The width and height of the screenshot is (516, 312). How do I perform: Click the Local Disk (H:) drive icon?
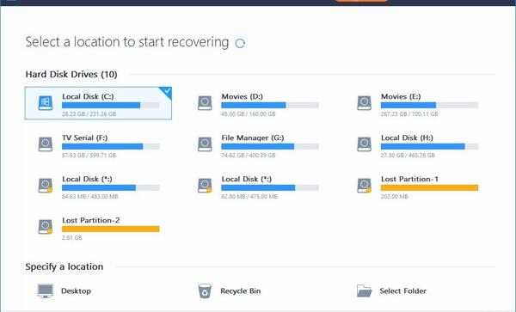[365, 144]
